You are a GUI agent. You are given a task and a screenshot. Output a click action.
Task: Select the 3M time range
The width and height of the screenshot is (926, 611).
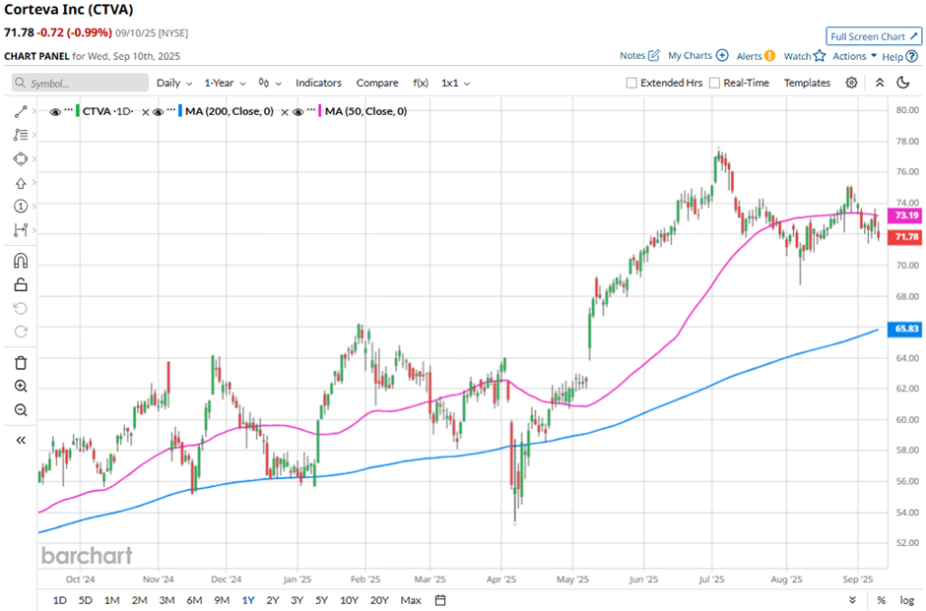pyautogui.click(x=166, y=600)
